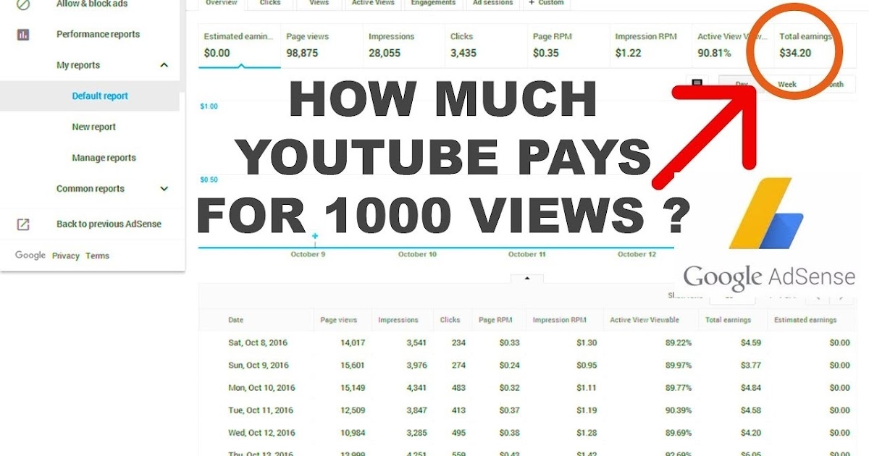The width and height of the screenshot is (869, 456).
Task: Sort table by the Date column header
Action: pos(236,320)
